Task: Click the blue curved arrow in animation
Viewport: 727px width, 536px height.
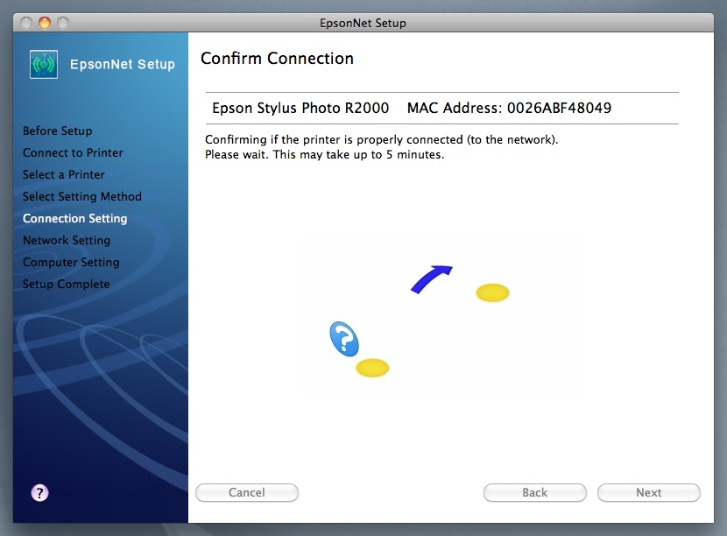Action: [431, 279]
